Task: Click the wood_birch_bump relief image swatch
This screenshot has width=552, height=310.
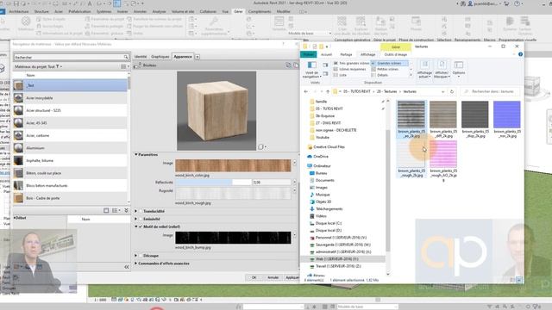Action: 233,238
